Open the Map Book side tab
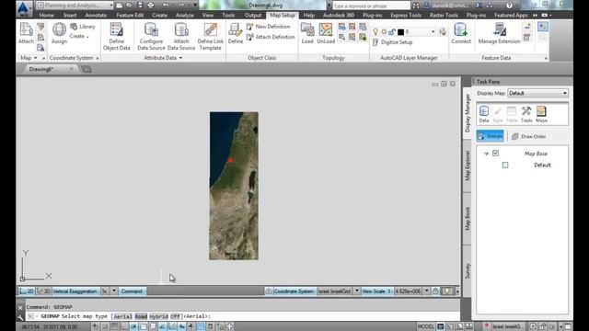Screen dimensions: 589x331 468,219
